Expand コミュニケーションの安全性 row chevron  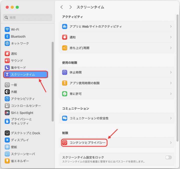[171, 118]
